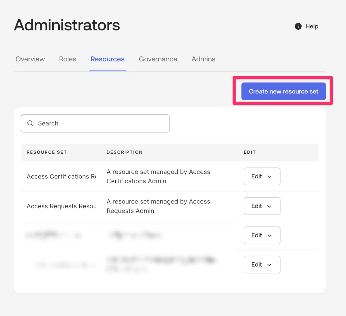Image resolution: width=346 pixels, height=316 pixels.
Task: Switch to the Admins tab
Action: pos(203,59)
